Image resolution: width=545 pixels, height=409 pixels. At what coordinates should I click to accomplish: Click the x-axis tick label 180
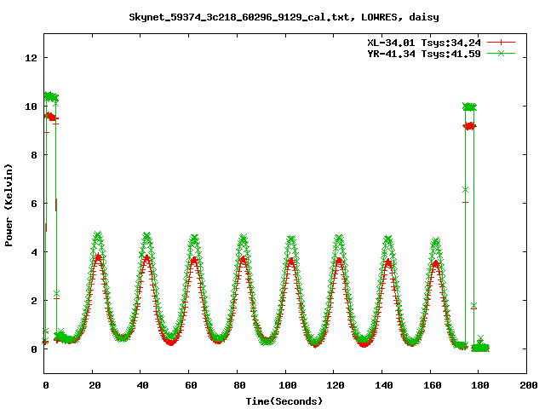coord(480,385)
